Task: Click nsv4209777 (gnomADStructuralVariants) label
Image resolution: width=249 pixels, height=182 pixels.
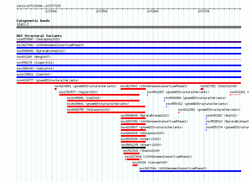Action: (48, 80)
